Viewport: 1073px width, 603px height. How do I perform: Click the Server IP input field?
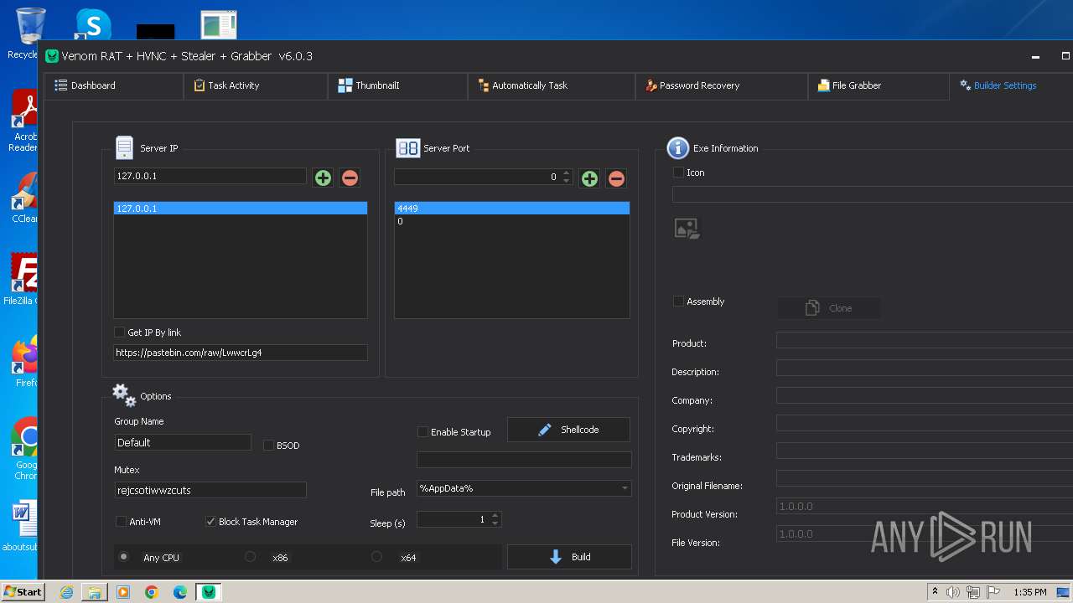coord(210,177)
